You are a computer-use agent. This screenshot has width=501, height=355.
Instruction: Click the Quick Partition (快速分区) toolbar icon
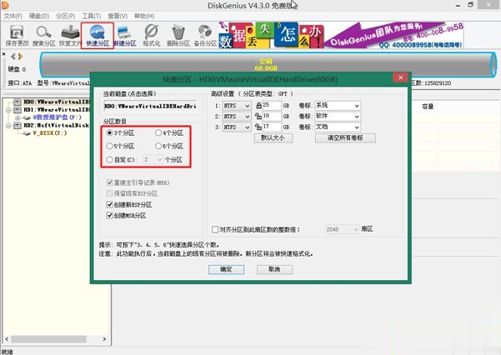[98, 35]
